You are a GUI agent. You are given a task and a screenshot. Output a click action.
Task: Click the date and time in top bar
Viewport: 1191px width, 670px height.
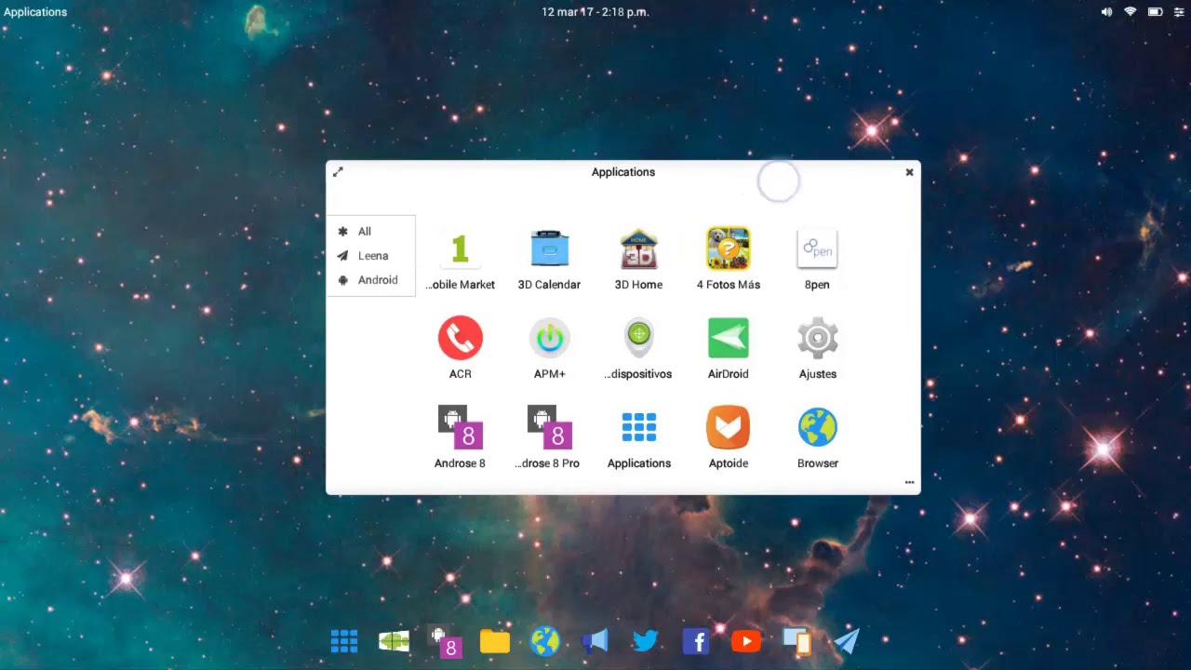pyautogui.click(x=595, y=12)
